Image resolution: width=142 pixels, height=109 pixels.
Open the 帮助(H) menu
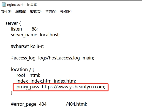pos(66,12)
